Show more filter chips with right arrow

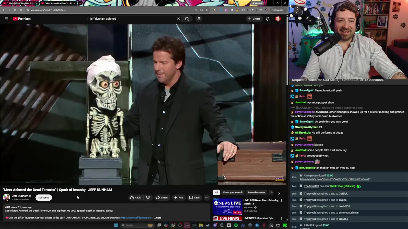pos(279,193)
